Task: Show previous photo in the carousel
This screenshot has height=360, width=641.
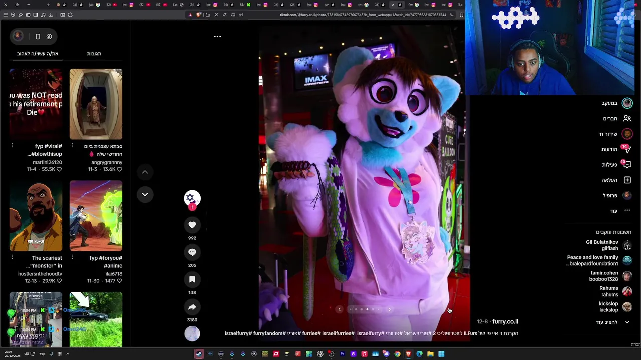Action: click(339, 309)
